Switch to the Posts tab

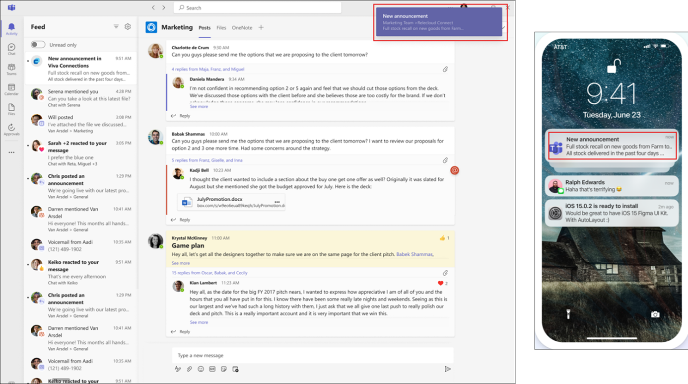[205, 28]
